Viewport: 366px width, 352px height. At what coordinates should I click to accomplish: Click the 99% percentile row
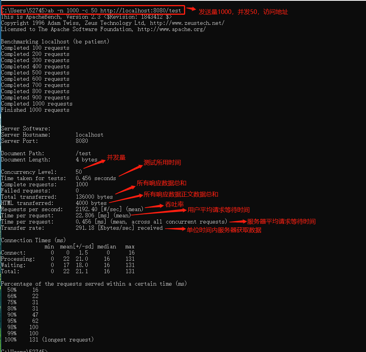(x=23, y=333)
